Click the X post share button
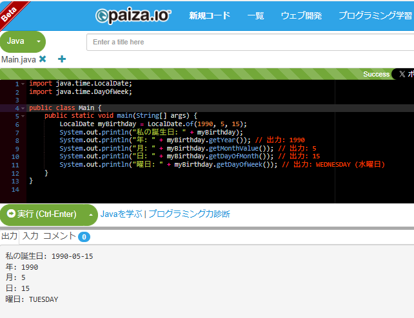Image resolution: width=414 pixels, height=318 pixels. coord(404,74)
